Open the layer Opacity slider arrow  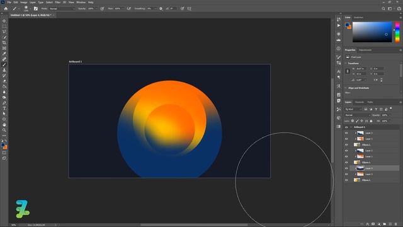click(x=390, y=115)
